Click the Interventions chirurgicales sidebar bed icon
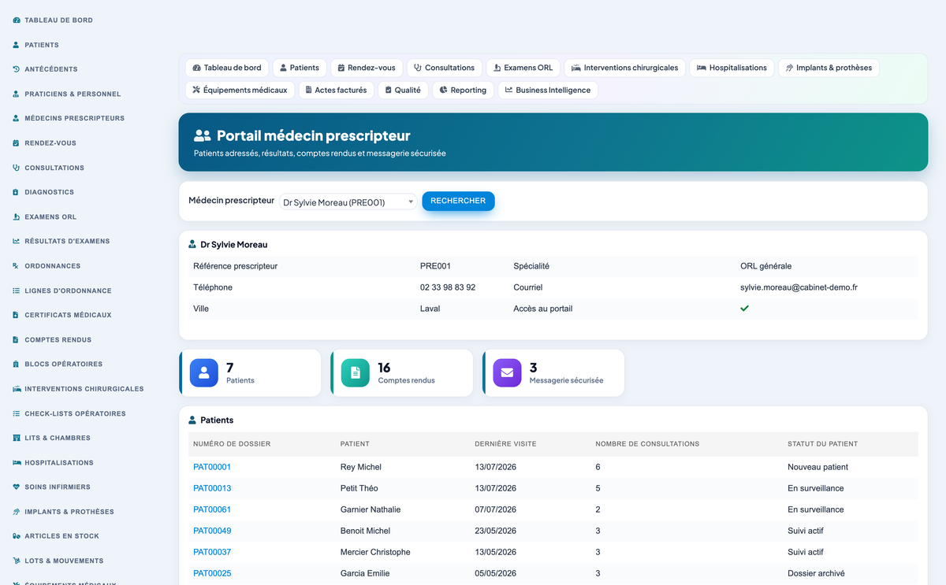Viewport: 946px width, 585px height. pyautogui.click(x=17, y=389)
